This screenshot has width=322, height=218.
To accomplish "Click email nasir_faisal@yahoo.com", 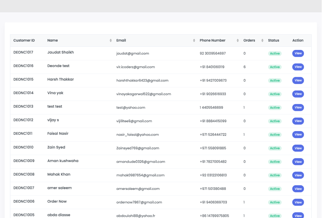I will (138, 135).
